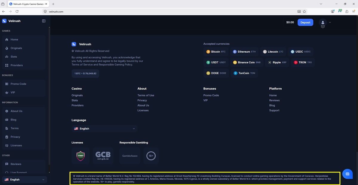Open the footer Casino Providers link
This screenshot has height=185, width=358.
[78, 106]
